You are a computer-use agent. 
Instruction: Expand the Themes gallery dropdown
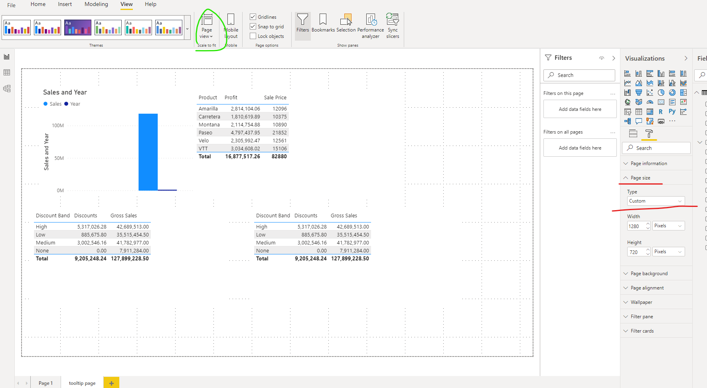pos(187,28)
